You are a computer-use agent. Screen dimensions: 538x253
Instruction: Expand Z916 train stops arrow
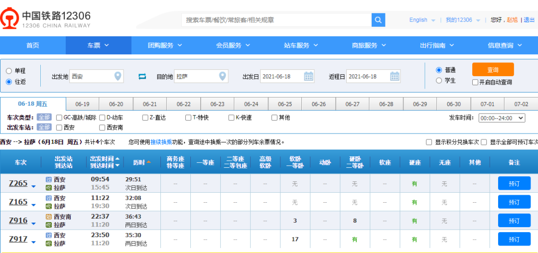(x=33, y=224)
